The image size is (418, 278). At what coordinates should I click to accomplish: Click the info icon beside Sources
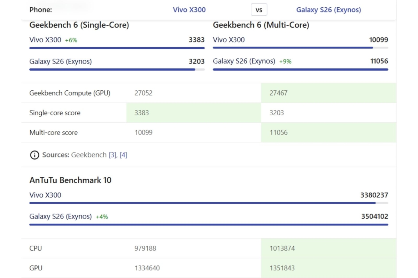(x=34, y=155)
